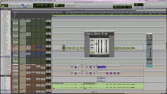The width and height of the screenshot is (167, 94).
Task: Open the Clip menu
Action: (23, 1)
